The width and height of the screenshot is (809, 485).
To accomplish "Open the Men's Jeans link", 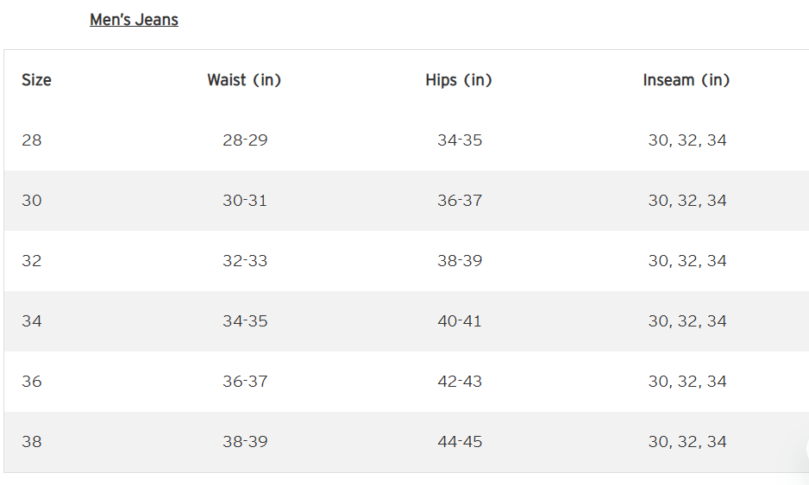I will pos(135,20).
